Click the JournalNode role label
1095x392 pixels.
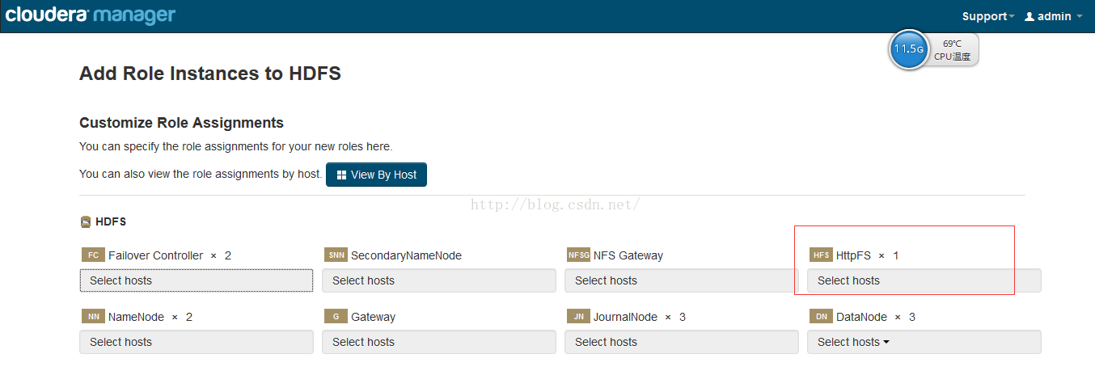pyautogui.click(x=625, y=317)
